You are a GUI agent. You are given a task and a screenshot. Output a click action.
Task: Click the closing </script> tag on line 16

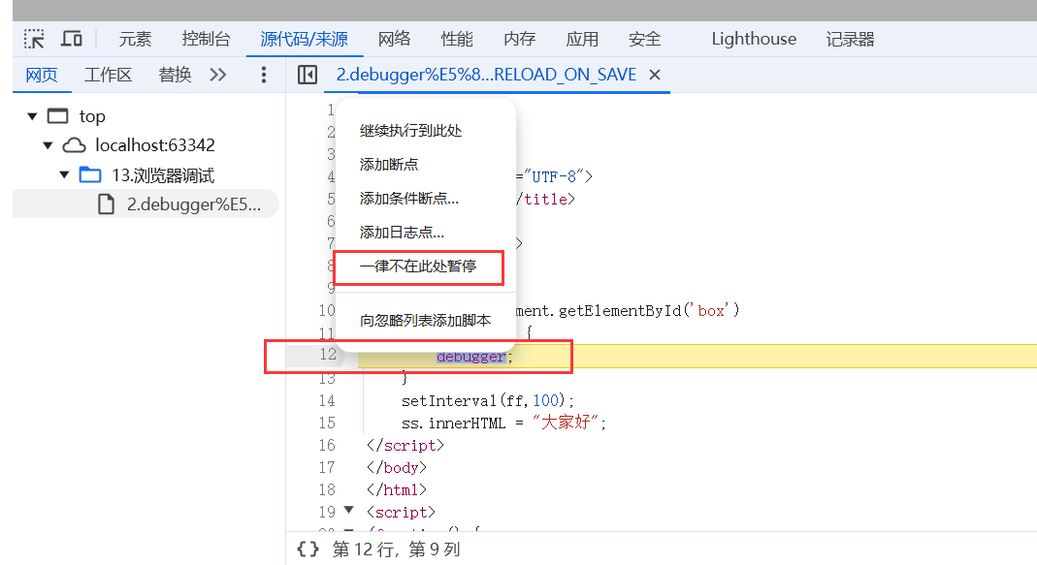pyautogui.click(x=405, y=446)
